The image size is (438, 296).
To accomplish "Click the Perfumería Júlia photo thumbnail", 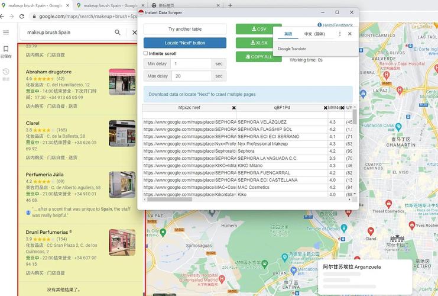I will pos(122,185).
